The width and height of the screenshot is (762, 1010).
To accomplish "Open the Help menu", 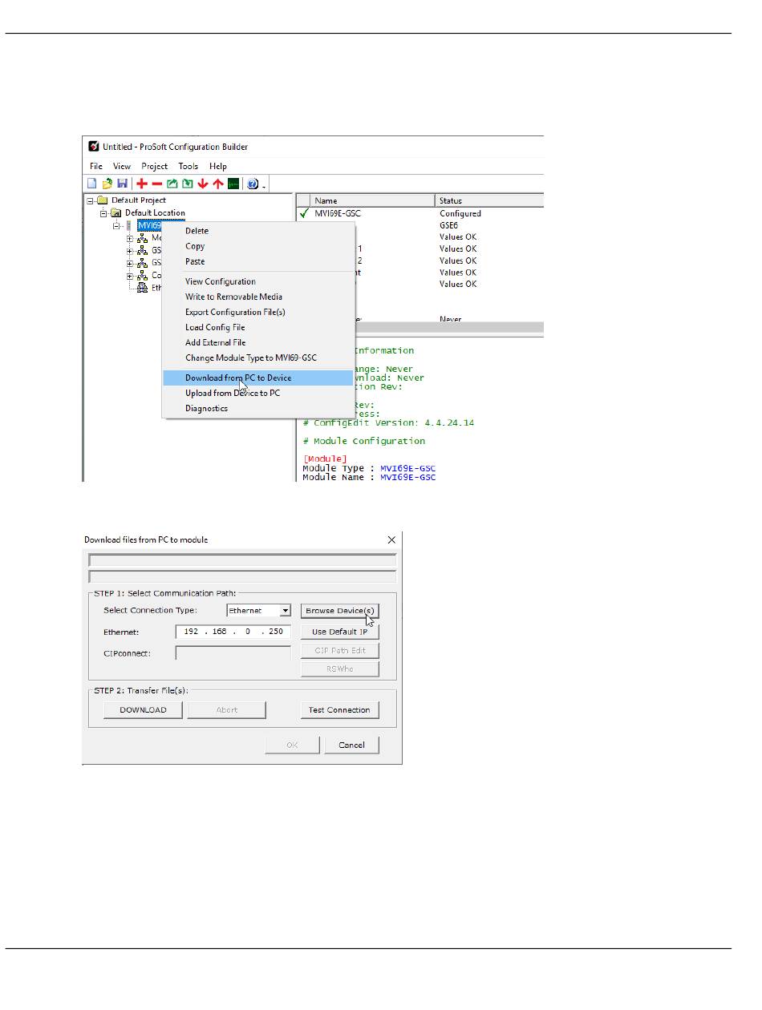I will [218, 166].
